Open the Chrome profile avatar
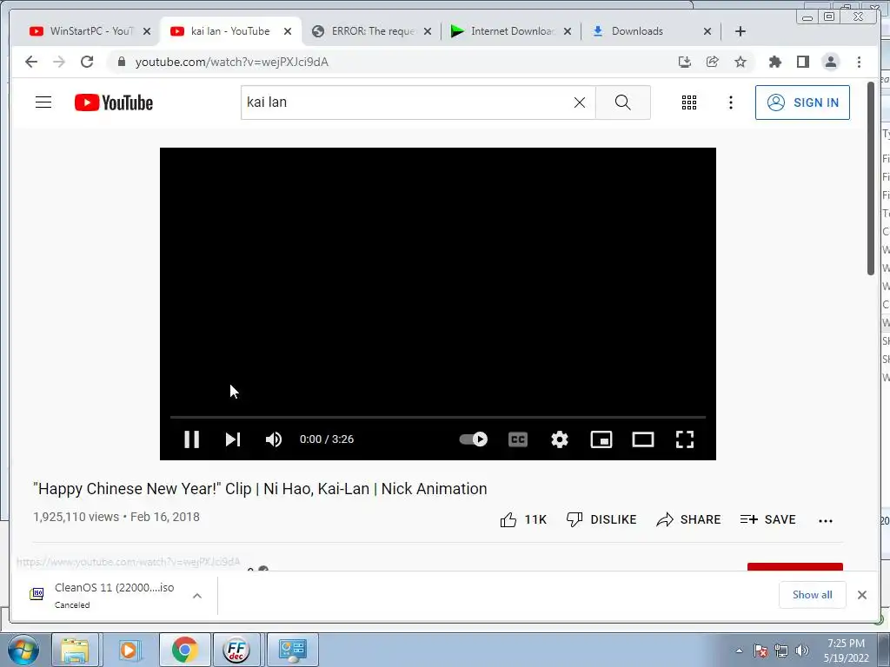Image resolution: width=890 pixels, height=667 pixels. pos(830,62)
